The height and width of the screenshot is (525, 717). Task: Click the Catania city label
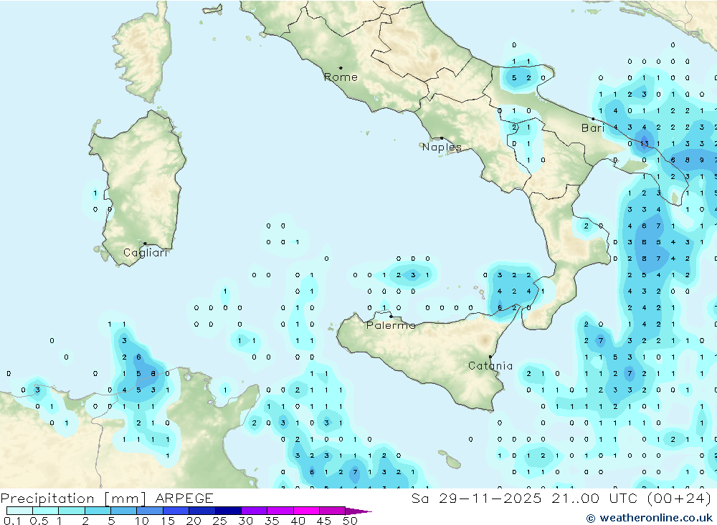490,366
